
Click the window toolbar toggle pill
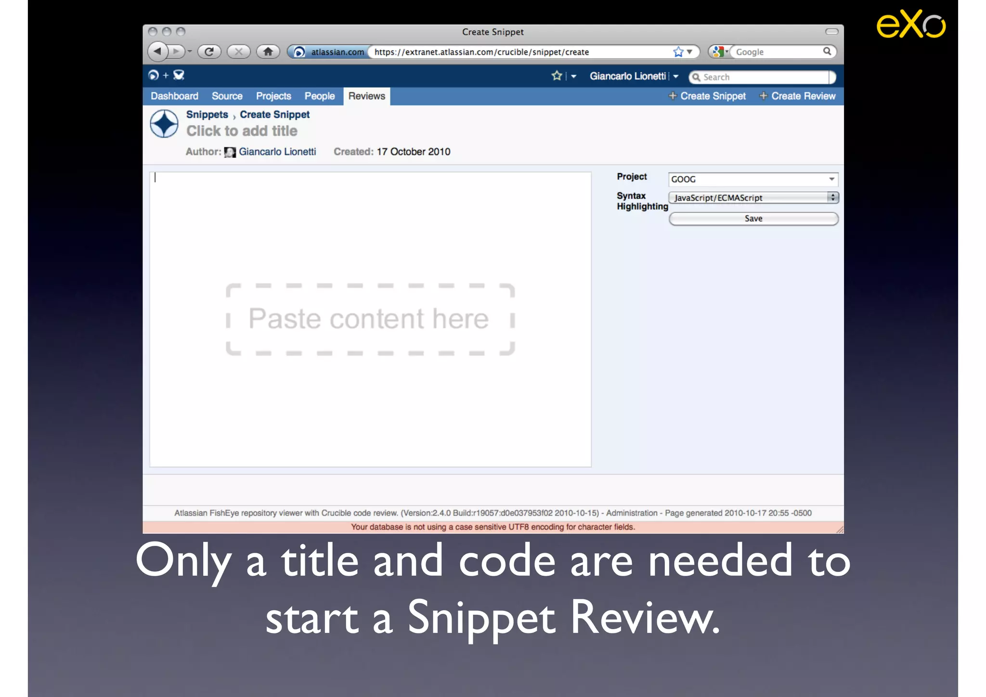(x=831, y=32)
